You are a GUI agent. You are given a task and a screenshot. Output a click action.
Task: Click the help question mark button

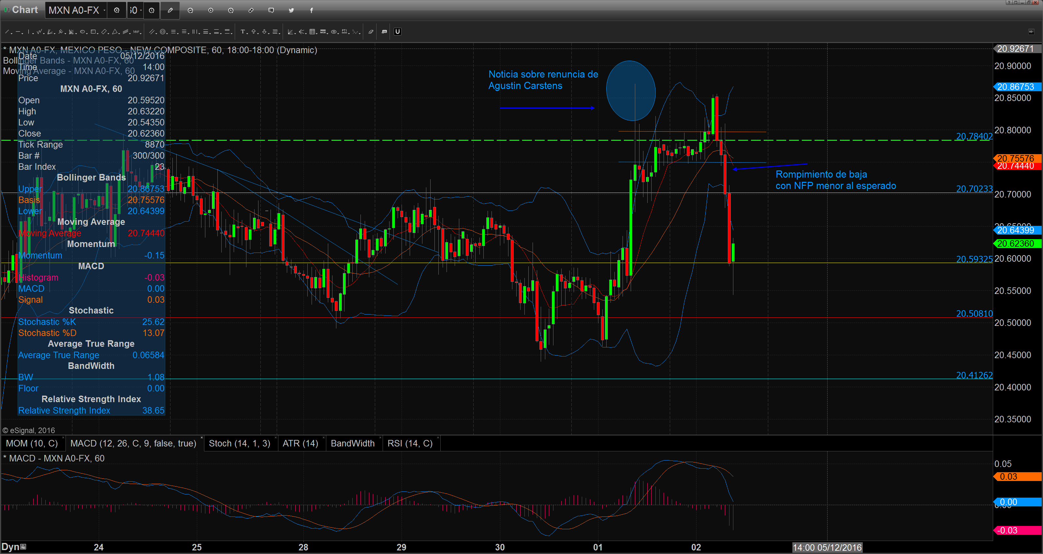[1009, 2]
